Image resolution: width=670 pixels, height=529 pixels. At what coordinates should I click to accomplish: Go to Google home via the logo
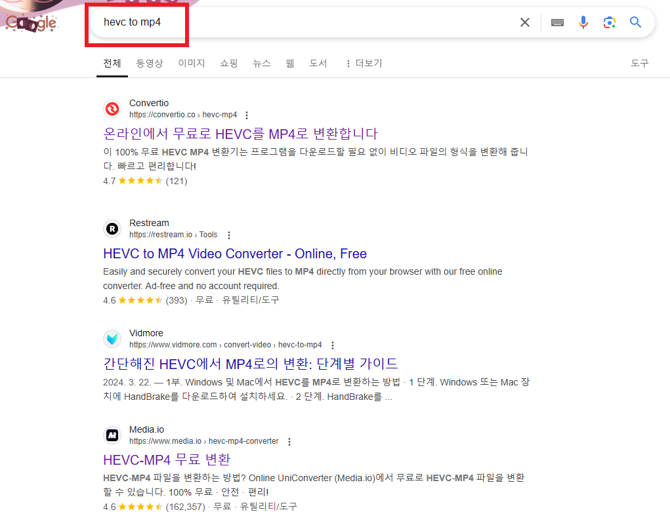pos(31,22)
